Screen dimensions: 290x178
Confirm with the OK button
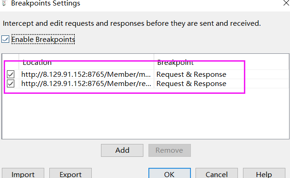pos(169,173)
